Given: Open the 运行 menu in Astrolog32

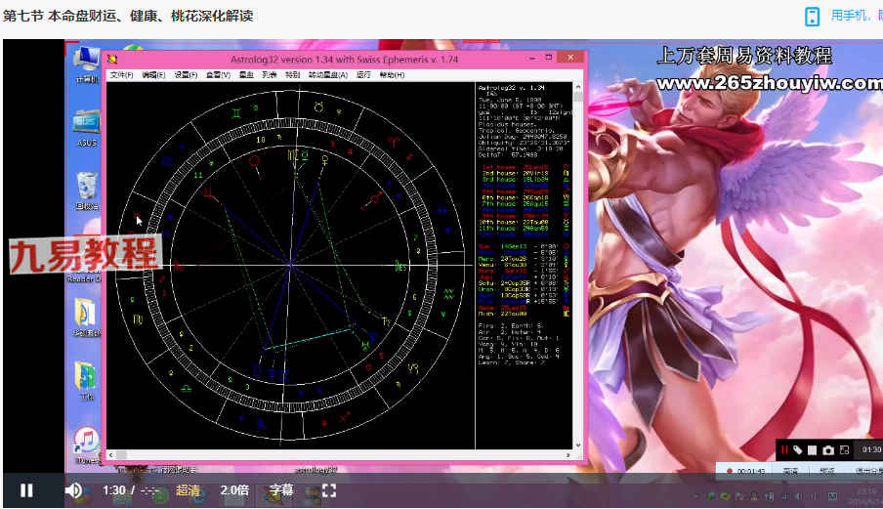Looking at the screenshot, I should [x=363, y=75].
